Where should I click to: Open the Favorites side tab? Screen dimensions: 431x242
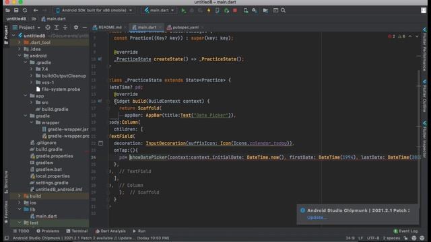pos(6,212)
